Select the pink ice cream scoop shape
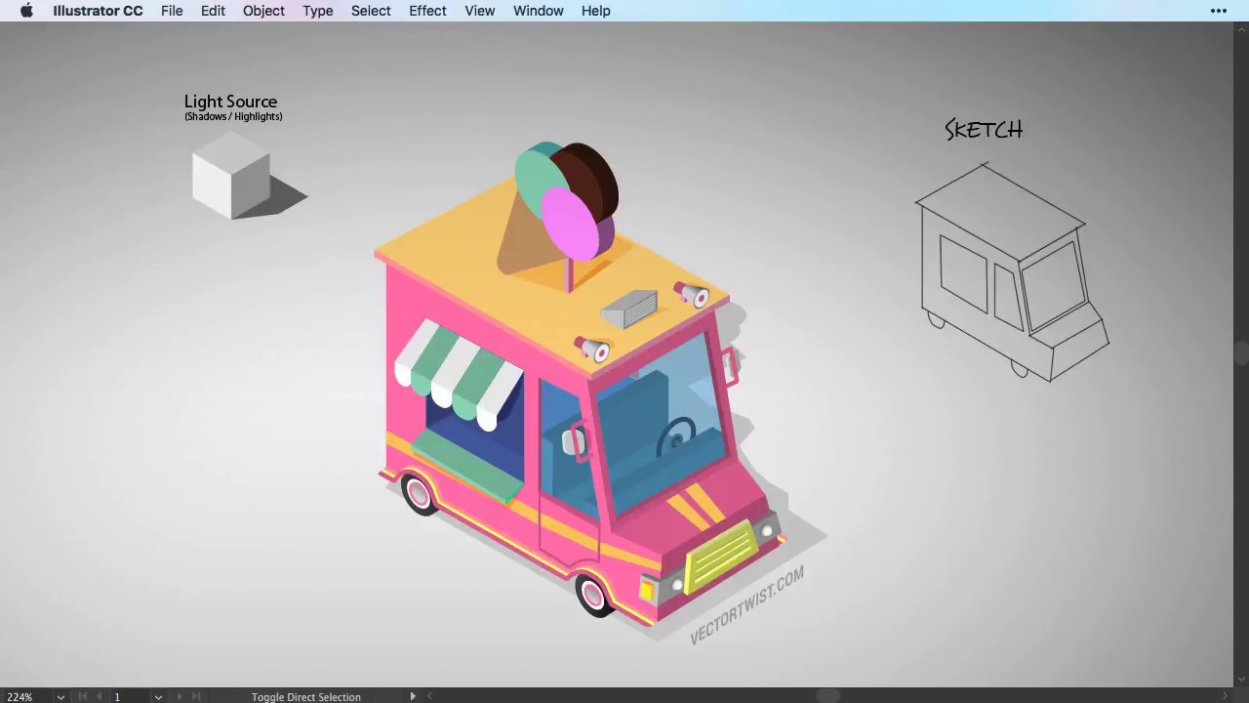 pos(571,225)
